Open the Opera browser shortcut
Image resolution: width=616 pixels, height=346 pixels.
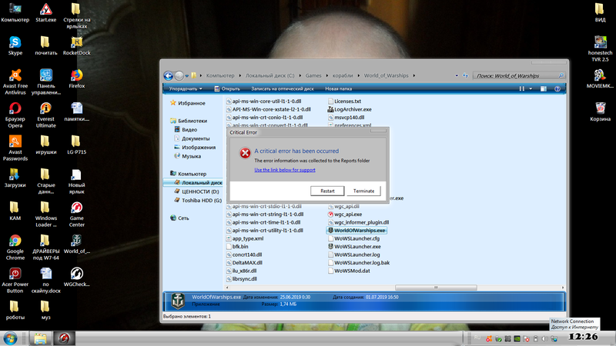click(x=15, y=115)
